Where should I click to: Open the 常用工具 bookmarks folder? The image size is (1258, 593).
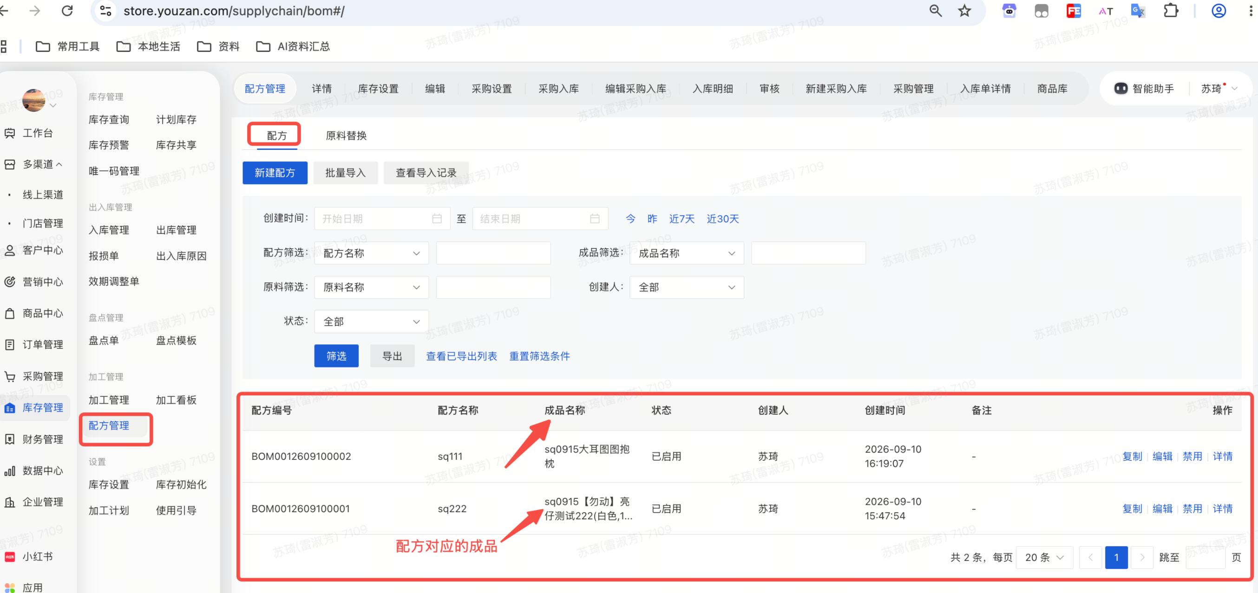[68, 46]
